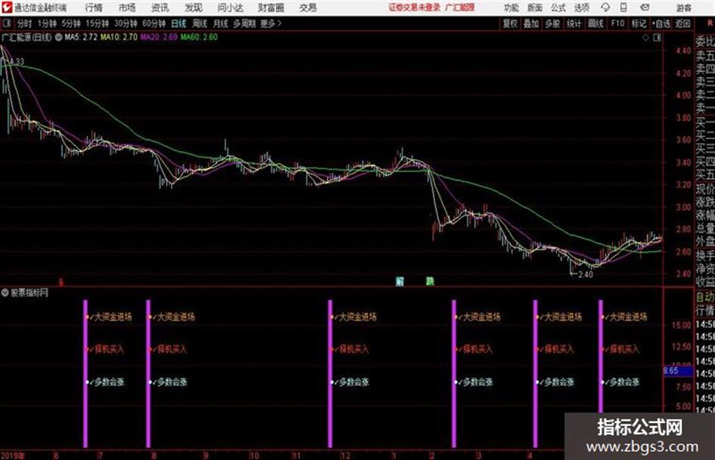Switch to 5分钟 period
Image resolution: width=715 pixels, height=460 pixels.
coord(70,23)
